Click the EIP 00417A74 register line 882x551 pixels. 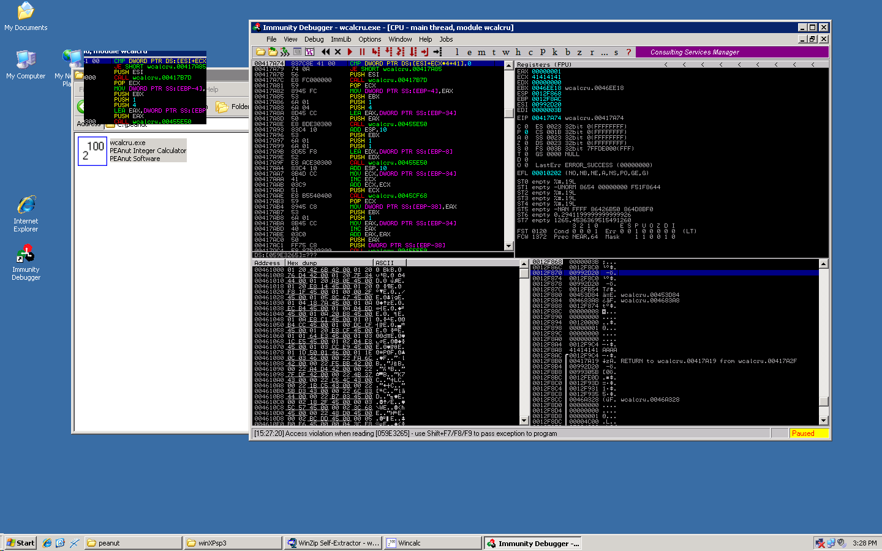pyautogui.click(x=570, y=118)
